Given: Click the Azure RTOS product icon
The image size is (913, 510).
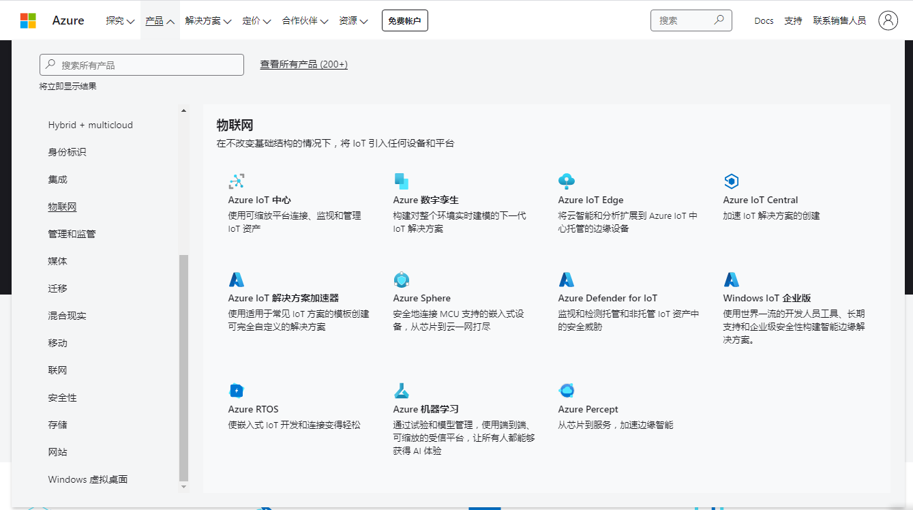Looking at the screenshot, I should click(x=236, y=391).
